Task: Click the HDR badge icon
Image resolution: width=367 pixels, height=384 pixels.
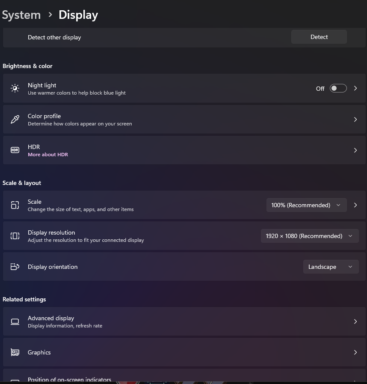Action: tap(15, 150)
